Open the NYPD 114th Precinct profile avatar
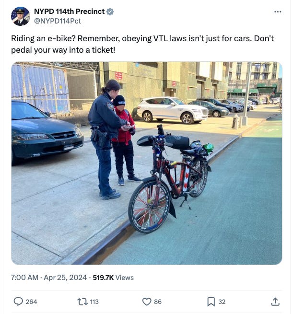The height and width of the screenshot is (314, 293). (x=21, y=16)
